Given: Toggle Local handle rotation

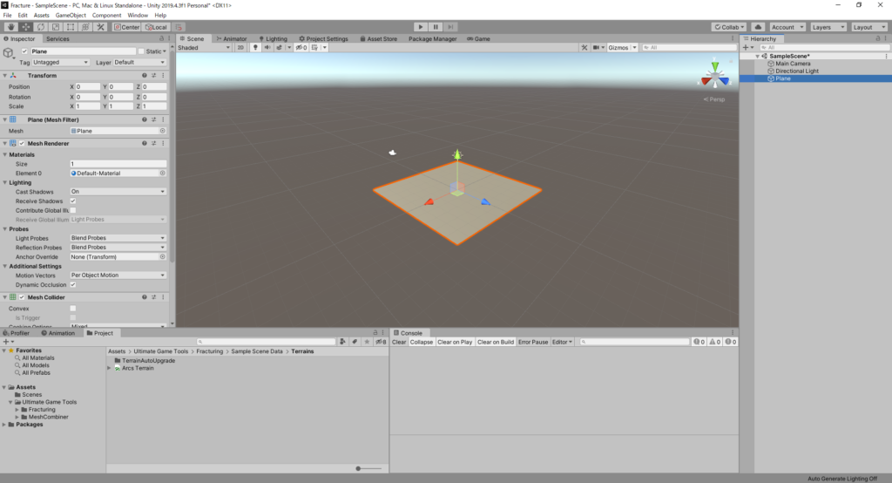Looking at the screenshot, I should (156, 27).
